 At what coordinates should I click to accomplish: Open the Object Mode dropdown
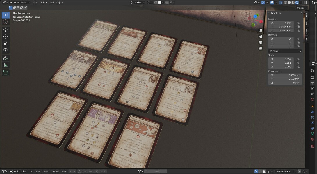point(20,3)
